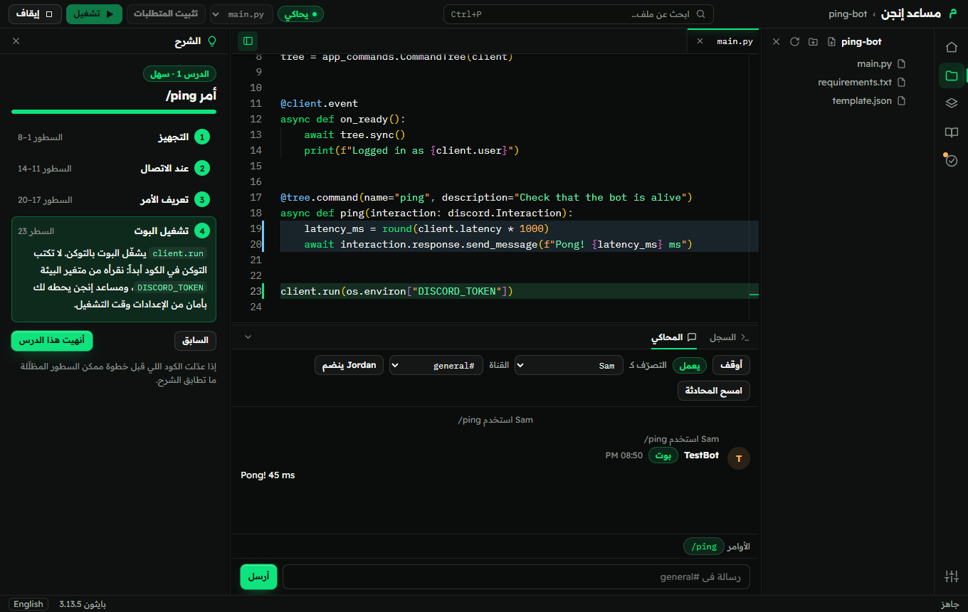Select lesson step 3 تعريف الأمر
This screenshot has width=968, height=612.
114,200
